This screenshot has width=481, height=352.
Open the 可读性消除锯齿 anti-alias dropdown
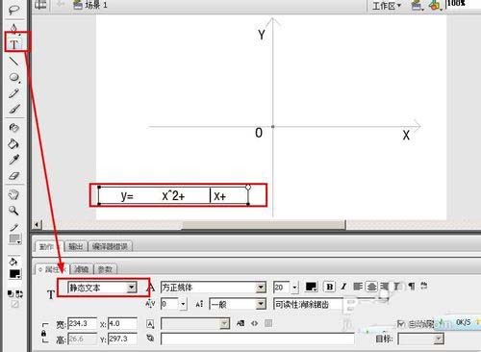coord(308,304)
